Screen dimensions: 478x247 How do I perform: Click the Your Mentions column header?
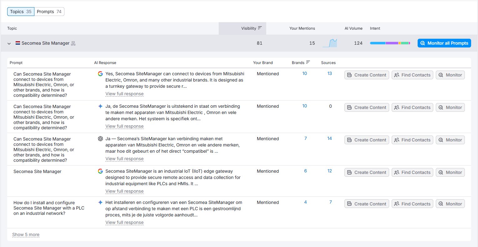[302, 28]
